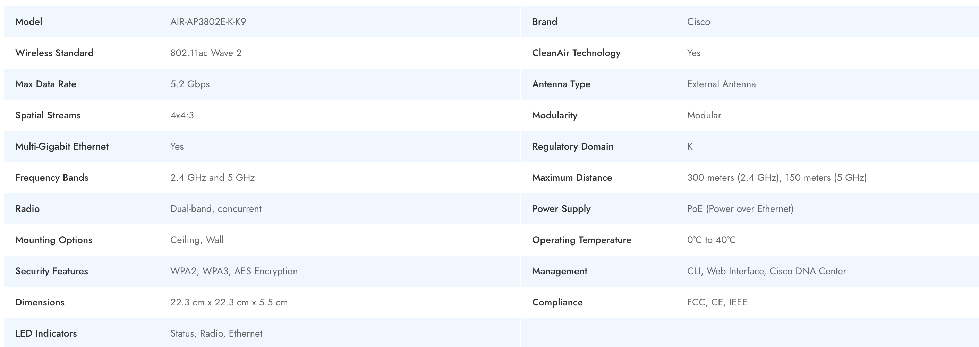Click the Maximum Distance value text

coord(776,177)
